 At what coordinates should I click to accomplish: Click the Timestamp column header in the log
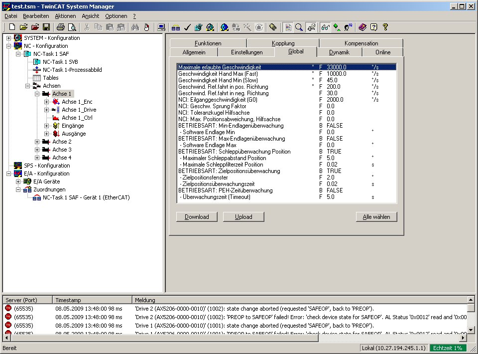click(x=92, y=300)
